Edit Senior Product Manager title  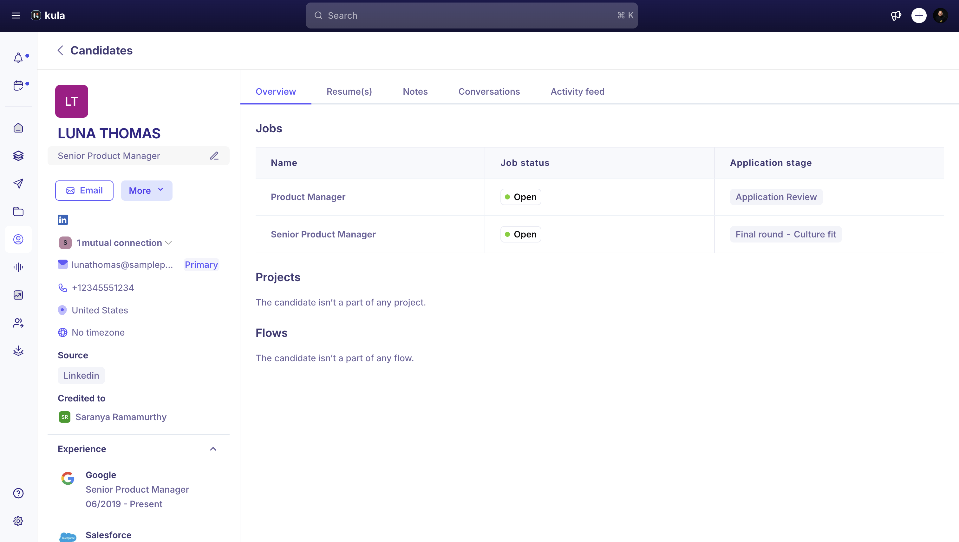214,155
